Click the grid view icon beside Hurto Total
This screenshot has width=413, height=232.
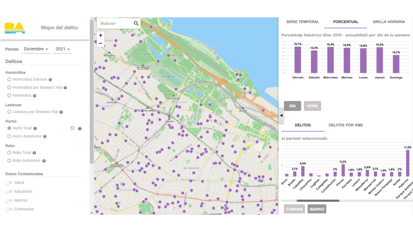73,128
